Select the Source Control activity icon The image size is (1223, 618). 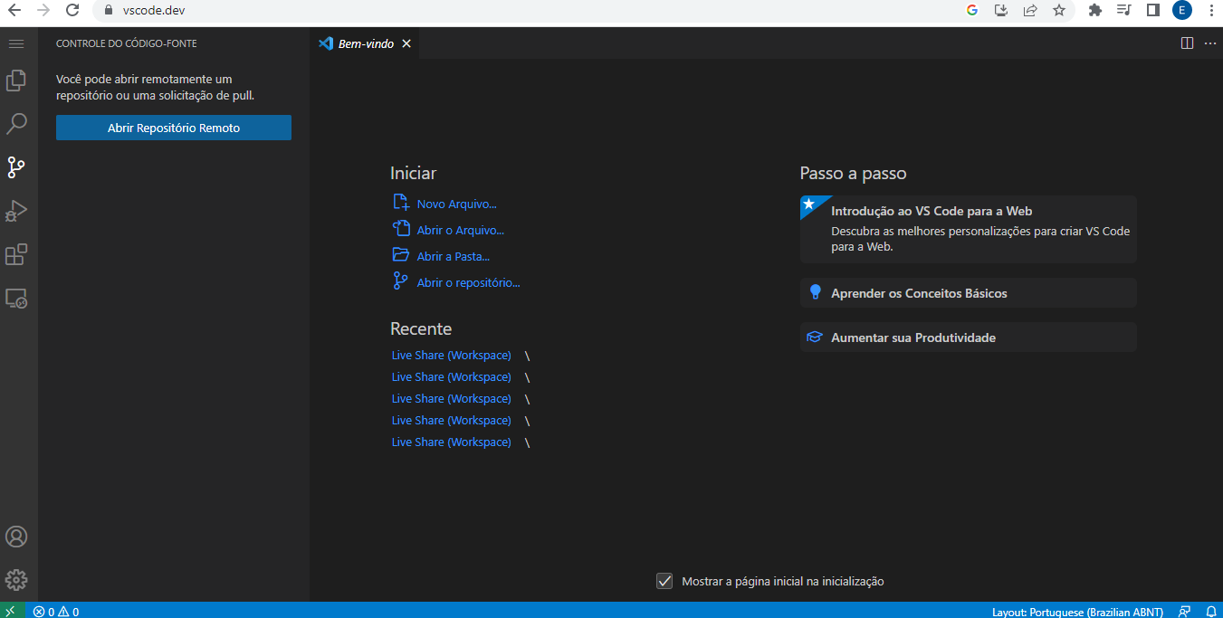[x=16, y=167]
